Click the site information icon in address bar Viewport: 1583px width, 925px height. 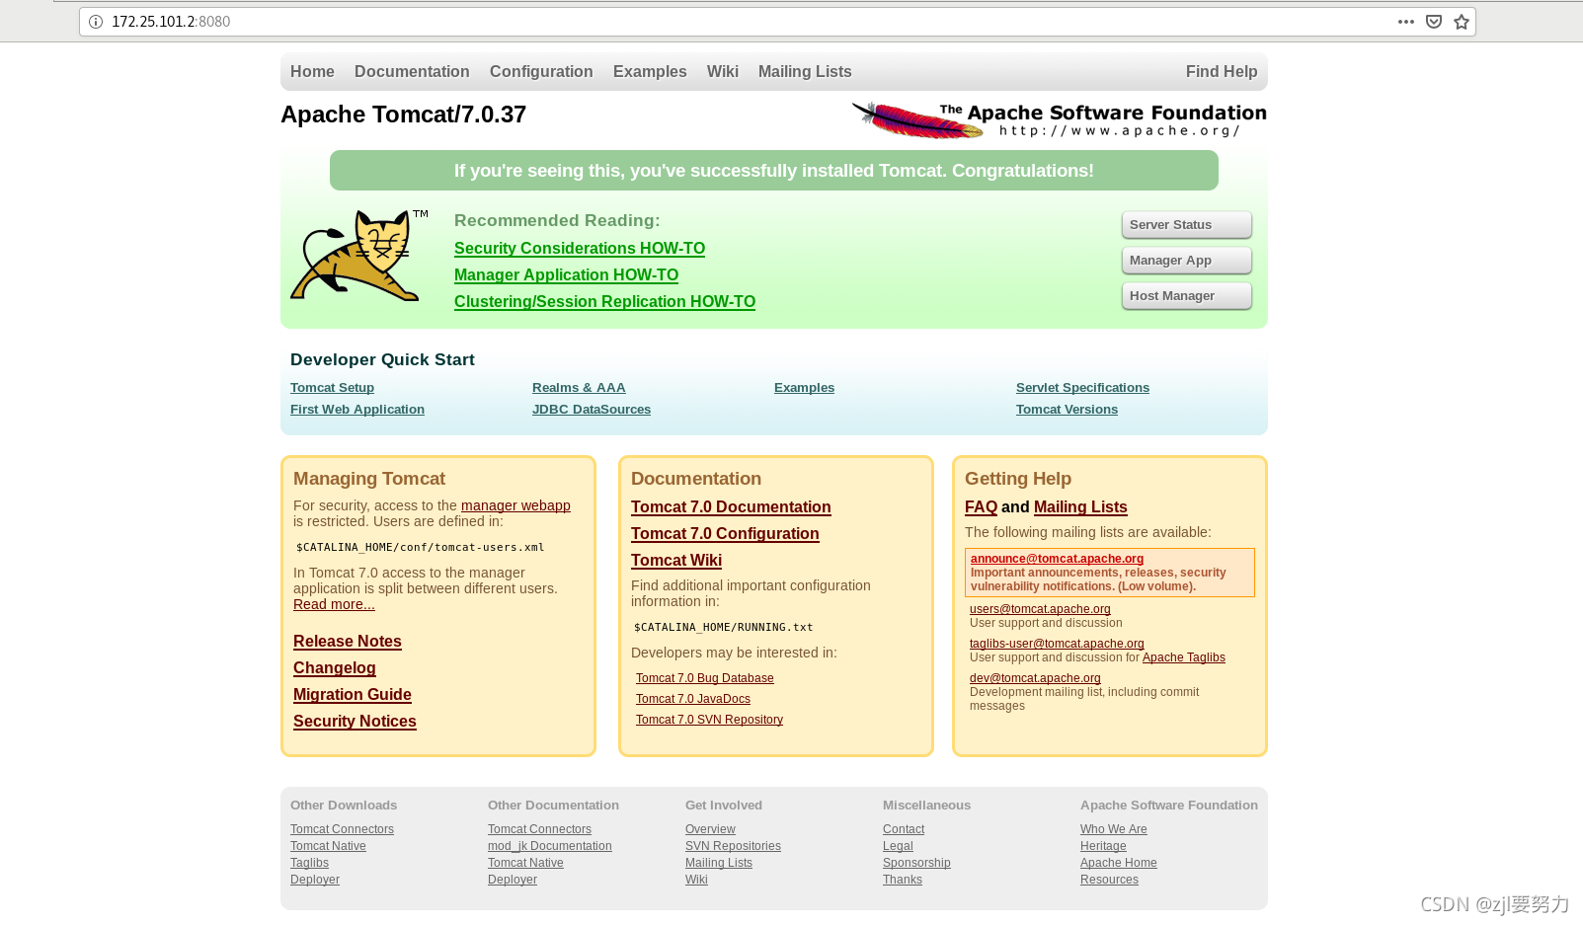[96, 22]
